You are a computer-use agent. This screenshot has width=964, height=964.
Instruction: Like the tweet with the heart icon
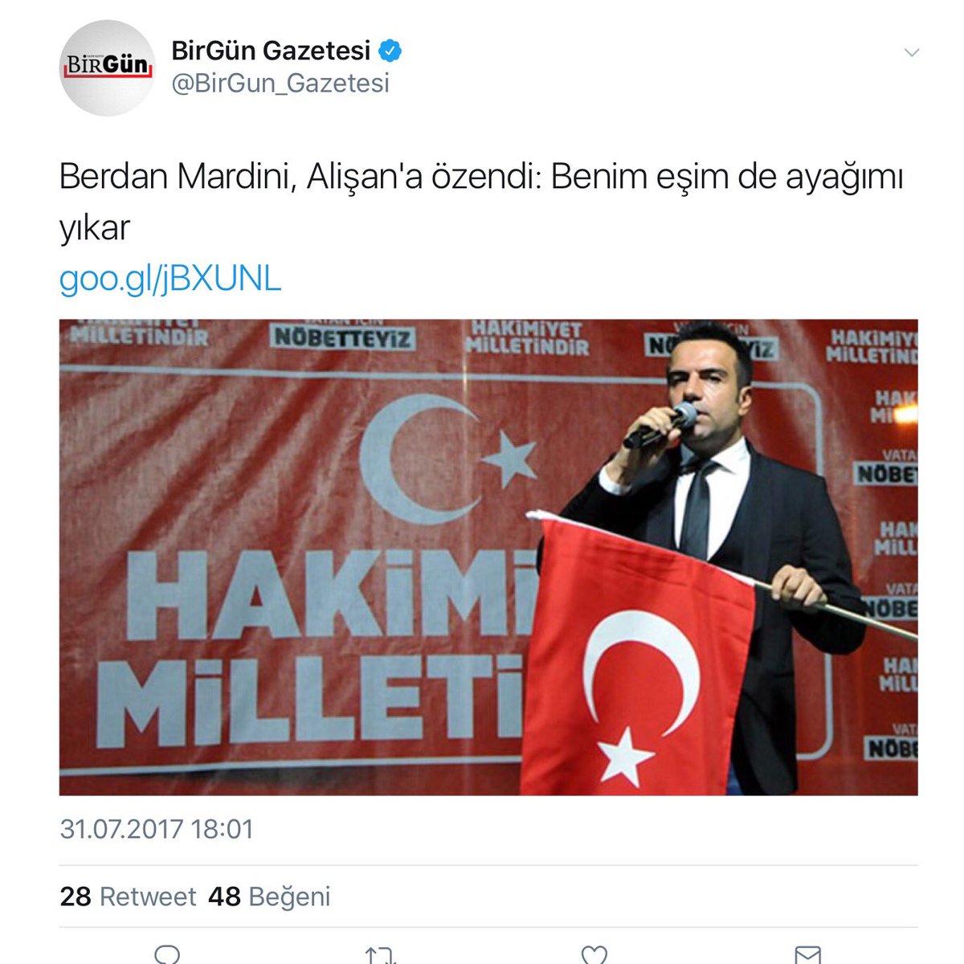point(594,955)
